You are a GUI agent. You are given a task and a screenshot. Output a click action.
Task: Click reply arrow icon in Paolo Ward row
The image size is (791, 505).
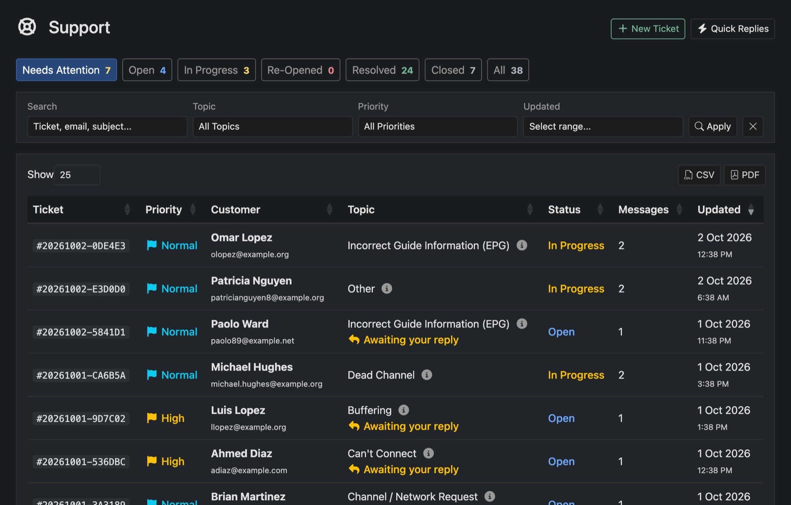point(354,340)
